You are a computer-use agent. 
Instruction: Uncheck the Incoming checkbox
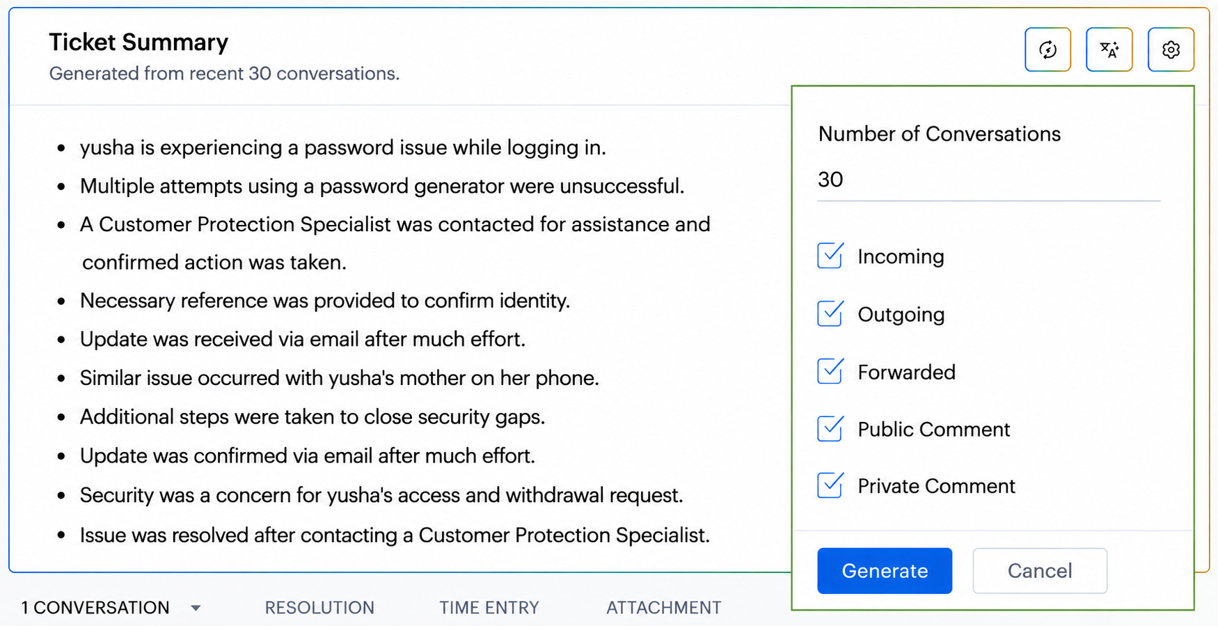tap(830, 256)
